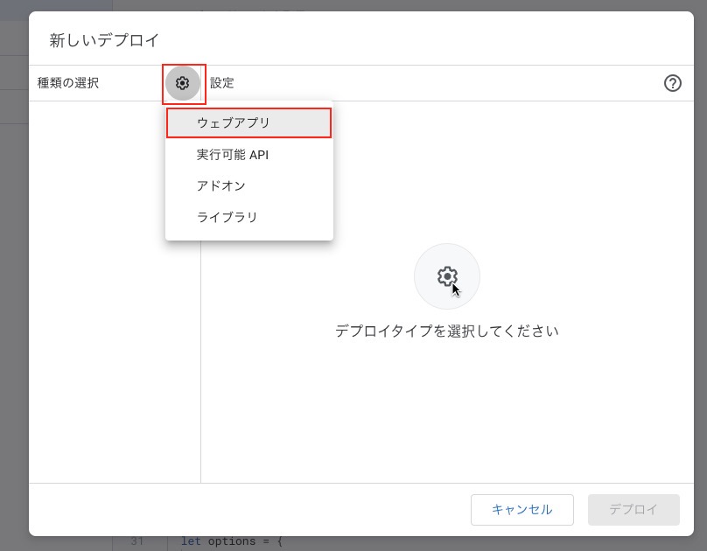Click the キャンセル button
This screenshot has height=551, width=707.
pos(522,510)
